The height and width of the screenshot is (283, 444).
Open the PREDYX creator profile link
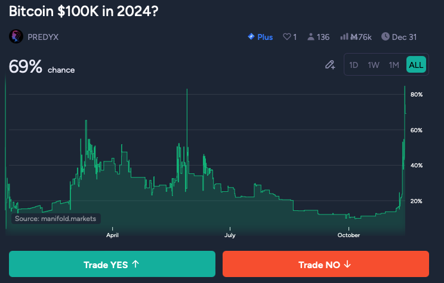click(x=43, y=37)
